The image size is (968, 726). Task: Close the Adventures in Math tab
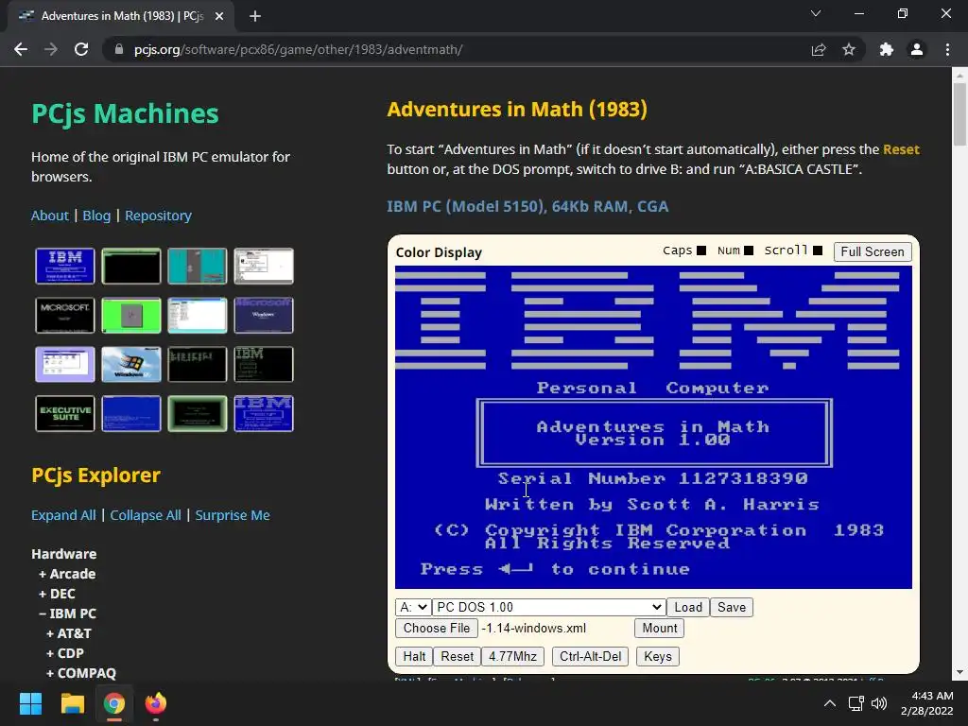219,16
